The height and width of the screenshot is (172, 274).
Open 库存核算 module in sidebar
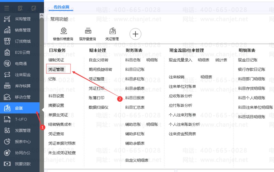pos(20,86)
